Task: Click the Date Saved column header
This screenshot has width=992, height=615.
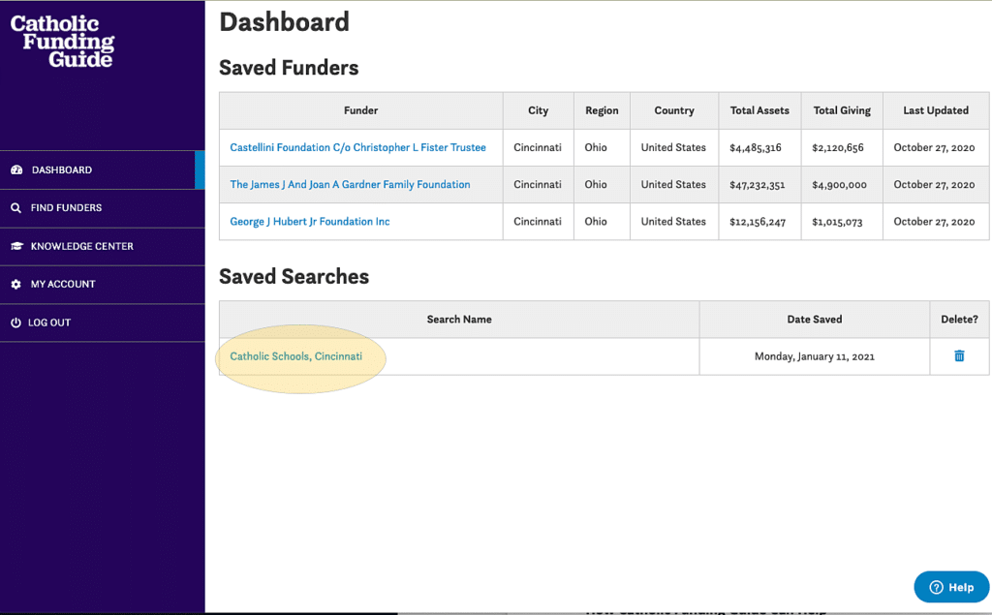Action: click(x=814, y=319)
